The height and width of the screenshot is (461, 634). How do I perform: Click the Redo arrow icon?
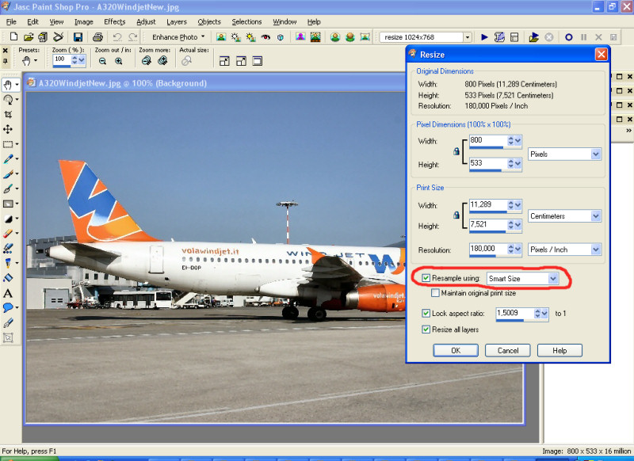pos(132,37)
